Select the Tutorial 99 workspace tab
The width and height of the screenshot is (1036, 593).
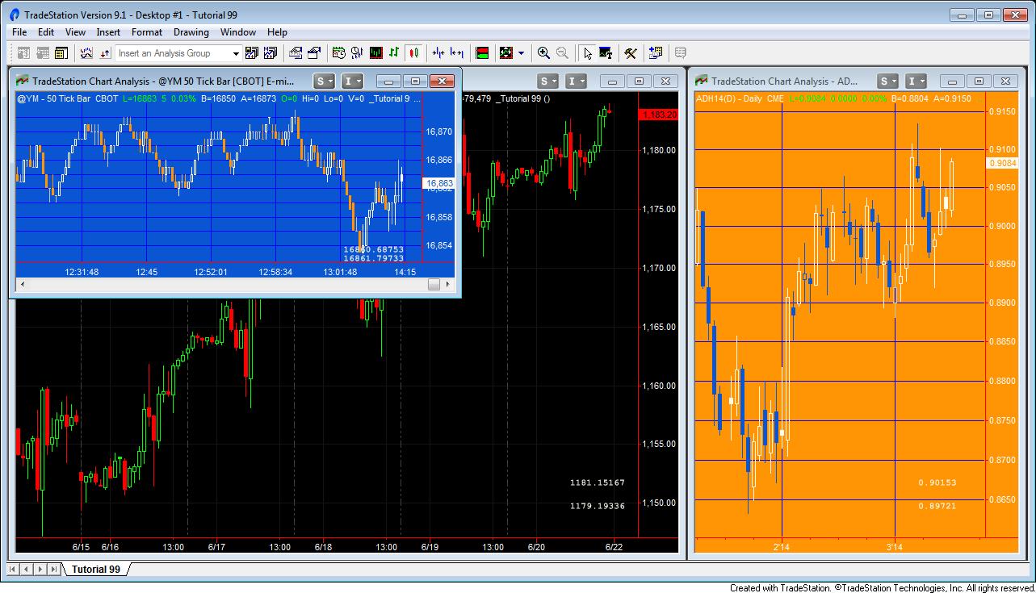(95, 570)
